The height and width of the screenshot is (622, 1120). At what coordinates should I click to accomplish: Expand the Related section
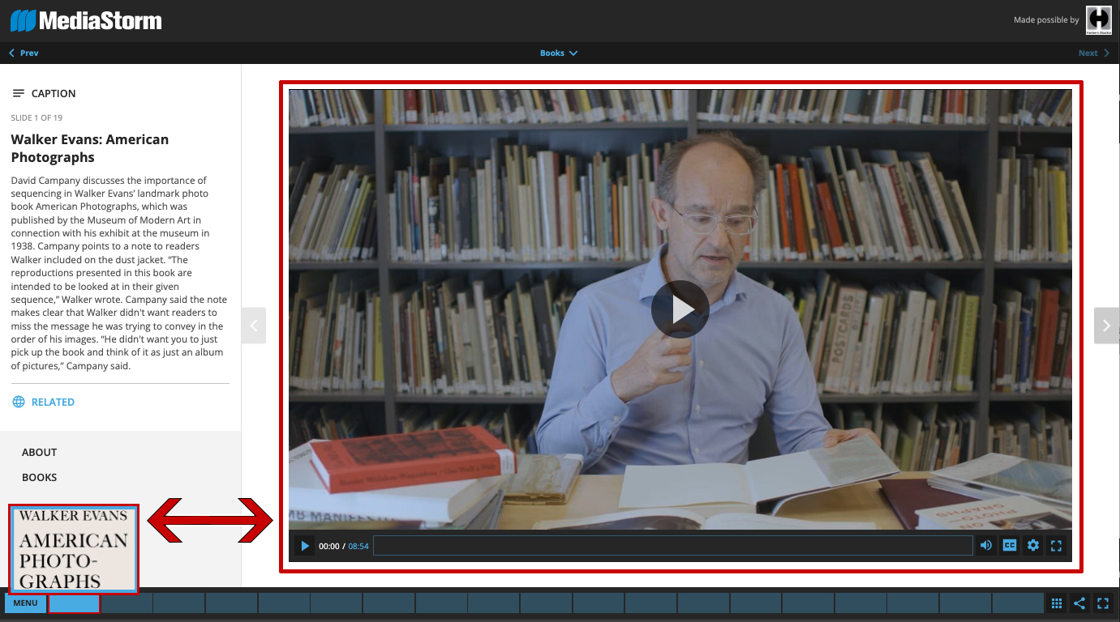[x=44, y=402]
